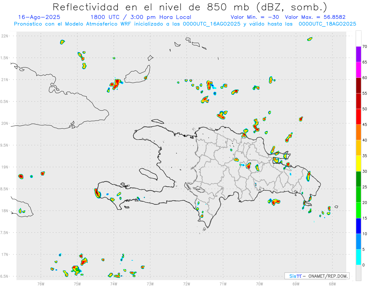Click the bright green 15-20 dBZ colorbar segment
Image resolution: width=373 pixels, height=288 pixels.
coord(358,210)
